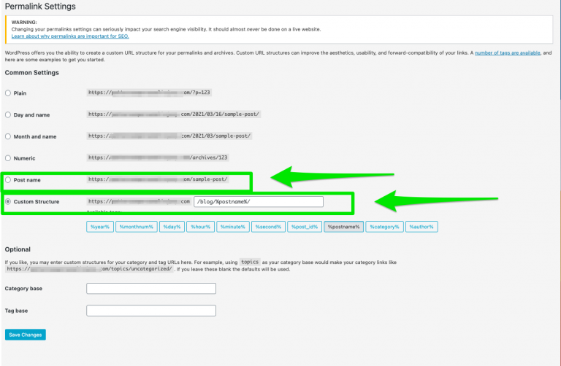The height and width of the screenshot is (366, 561).
Task: Pick the Numeric permalink option
Action: click(8, 158)
